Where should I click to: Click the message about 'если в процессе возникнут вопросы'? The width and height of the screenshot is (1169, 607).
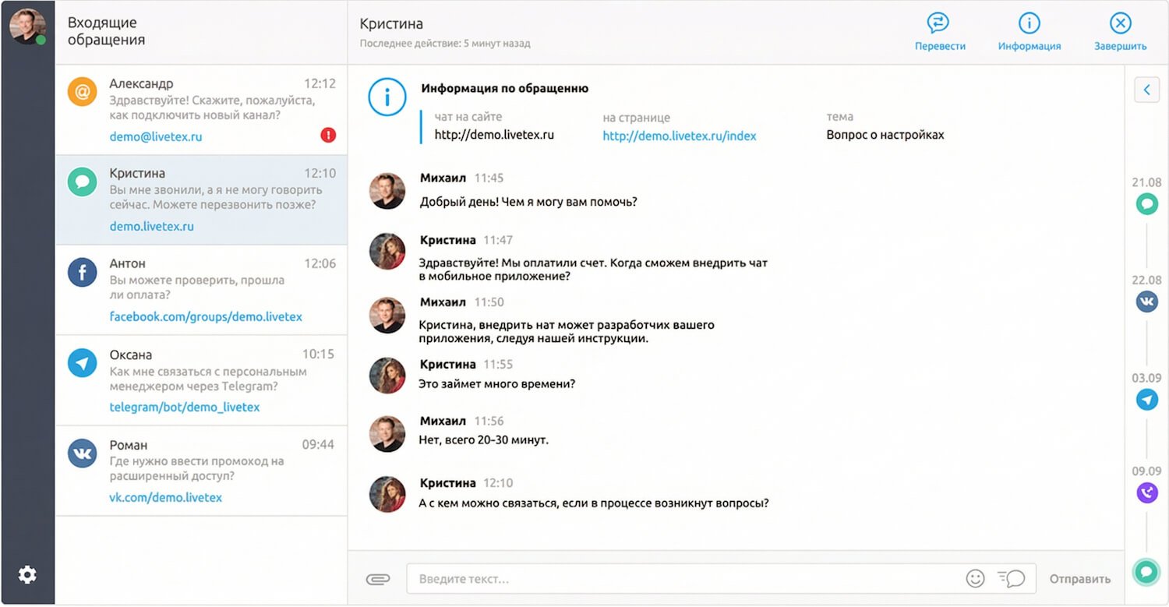click(x=594, y=503)
